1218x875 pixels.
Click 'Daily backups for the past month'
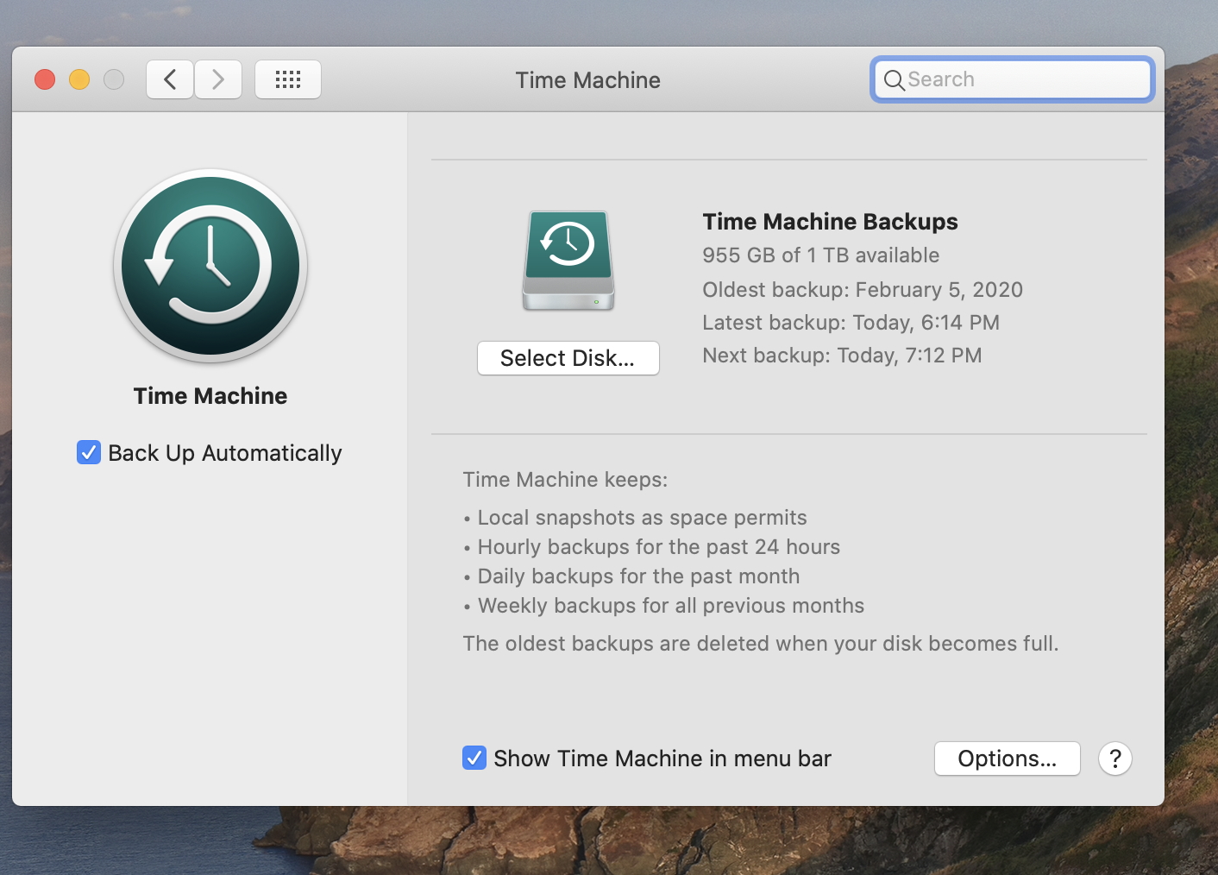pyautogui.click(x=638, y=576)
